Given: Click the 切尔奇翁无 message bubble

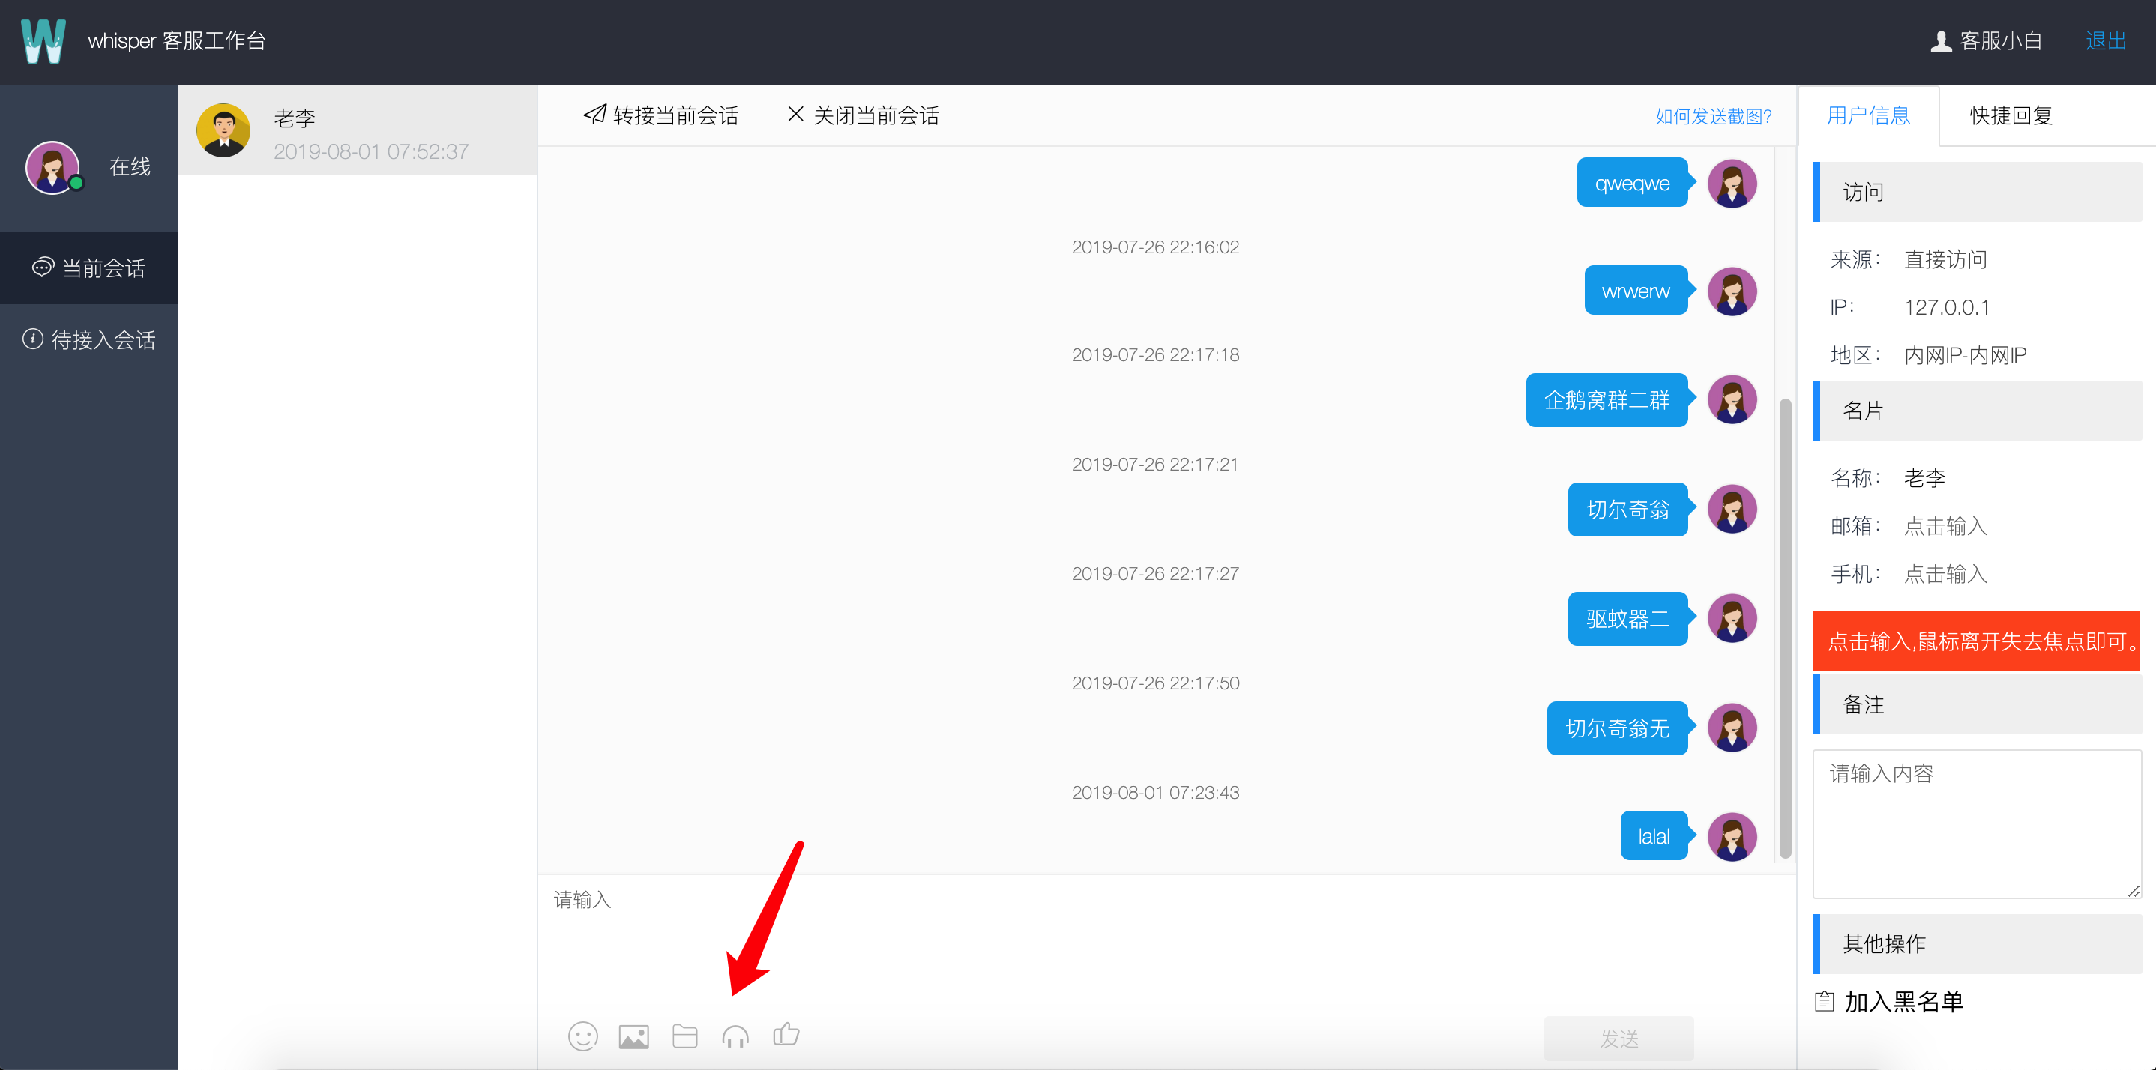Looking at the screenshot, I should tap(1617, 728).
